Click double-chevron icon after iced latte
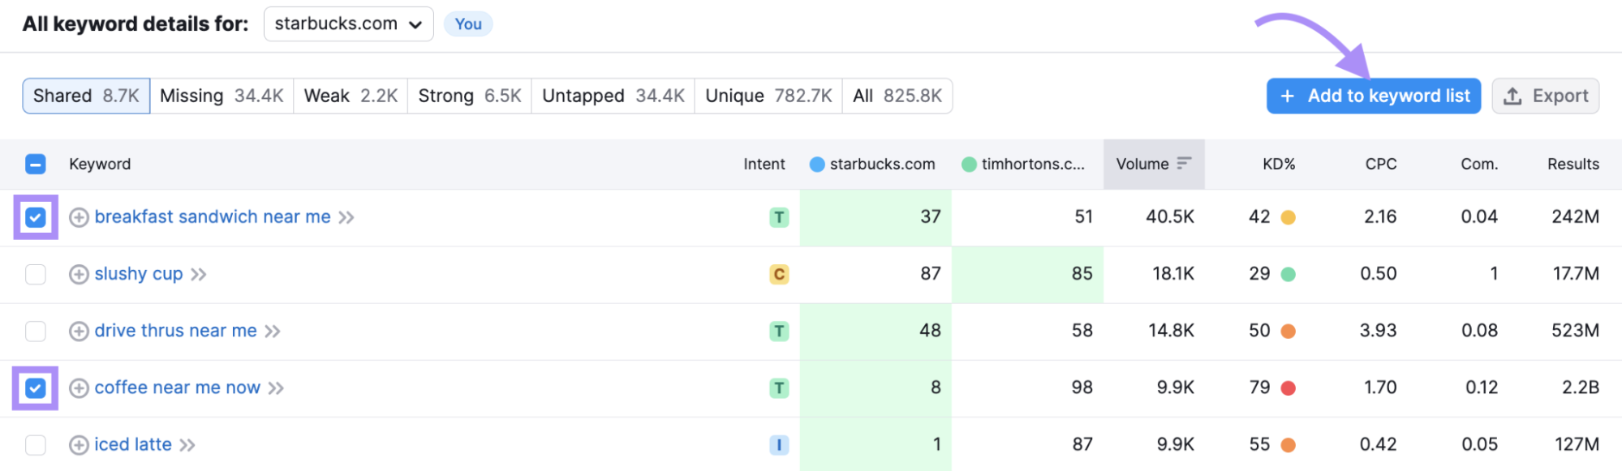 pos(187,445)
